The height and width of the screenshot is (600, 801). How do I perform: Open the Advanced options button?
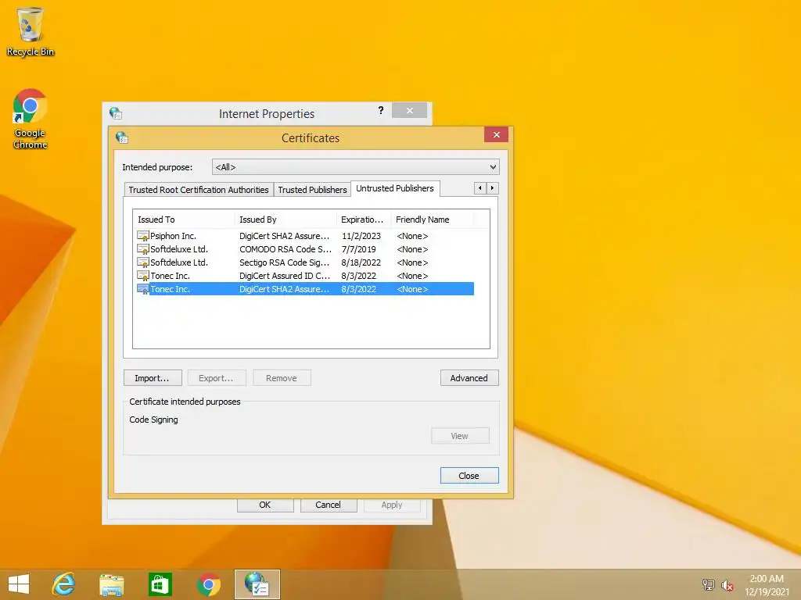click(x=469, y=378)
